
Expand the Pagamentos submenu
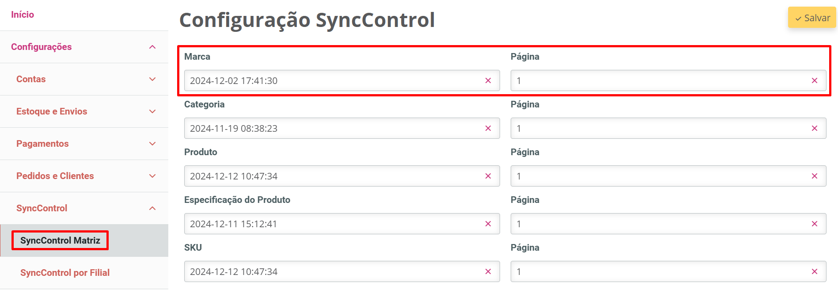[x=152, y=144]
